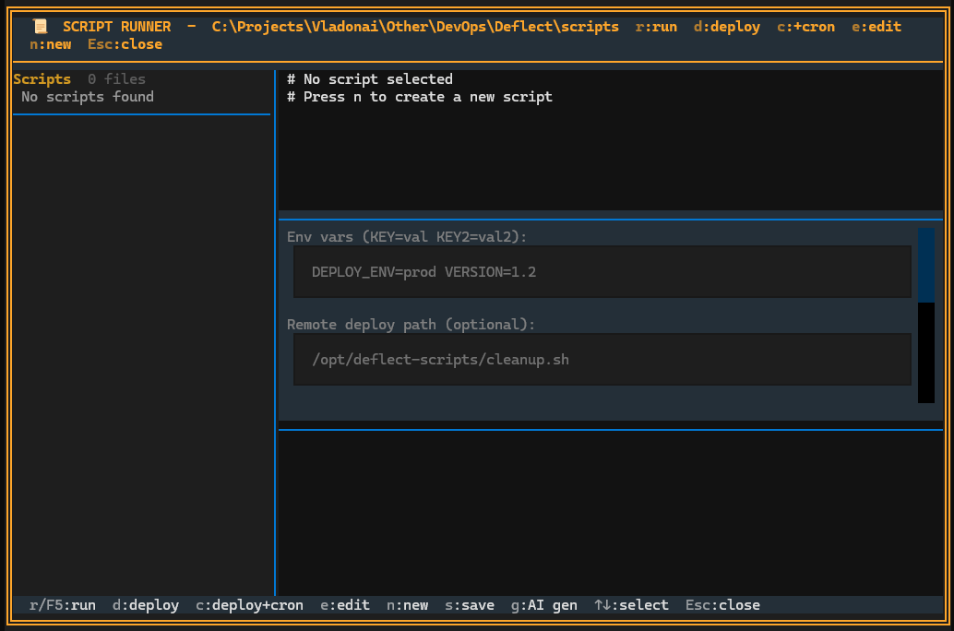Activate d:deploy from the status bar
This screenshot has width=954, height=631.
click(145, 605)
